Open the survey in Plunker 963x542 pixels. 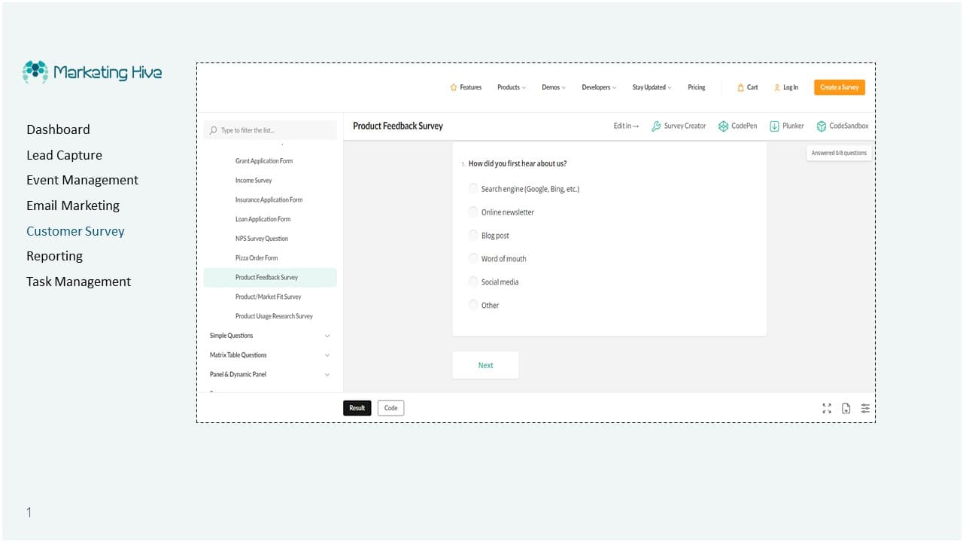click(x=786, y=126)
